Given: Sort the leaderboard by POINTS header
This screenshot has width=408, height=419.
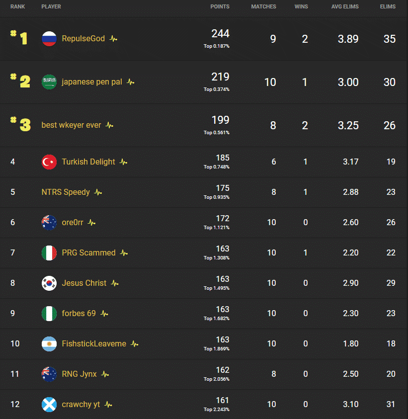Looking at the screenshot, I should click(220, 6).
